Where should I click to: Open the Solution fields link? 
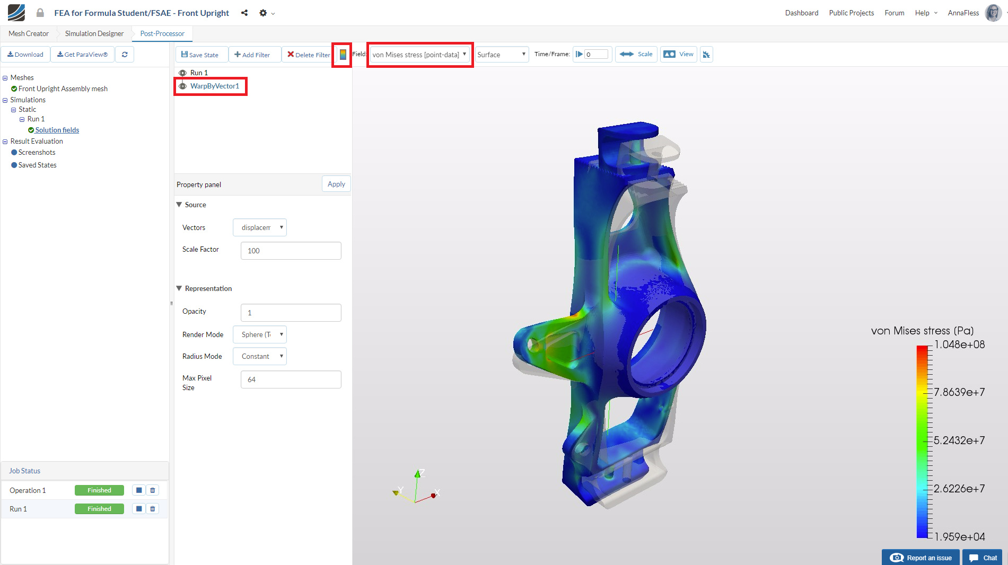57,130
